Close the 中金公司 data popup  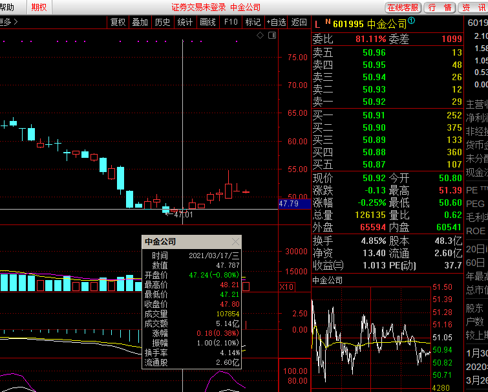(235, 242)
